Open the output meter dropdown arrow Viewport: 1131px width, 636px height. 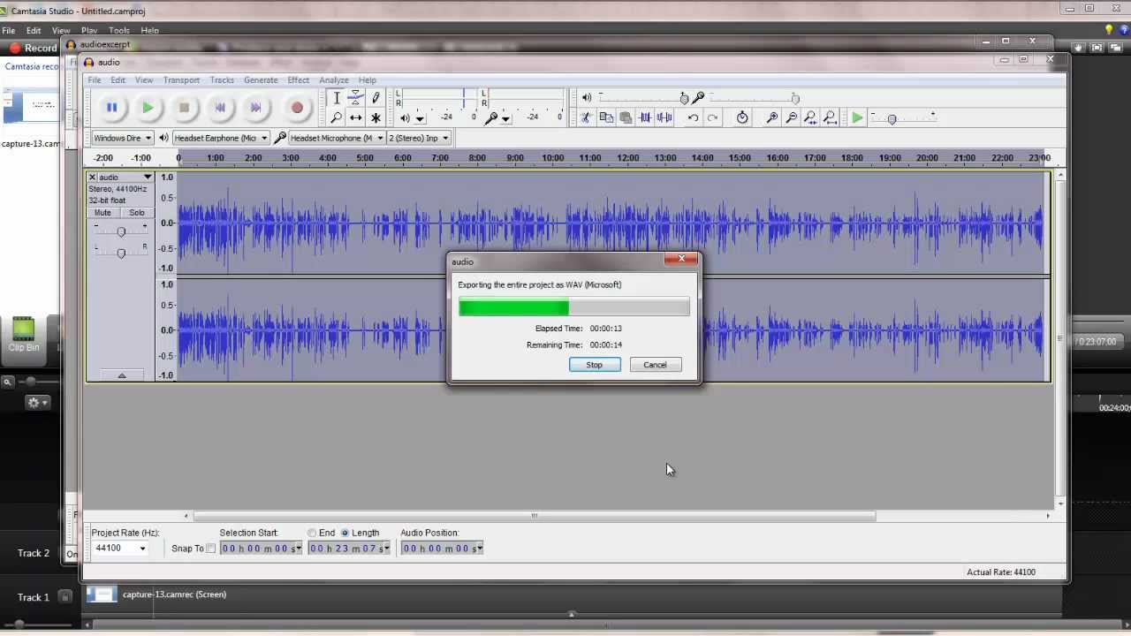pyautogui.click(x=420, y=118)
